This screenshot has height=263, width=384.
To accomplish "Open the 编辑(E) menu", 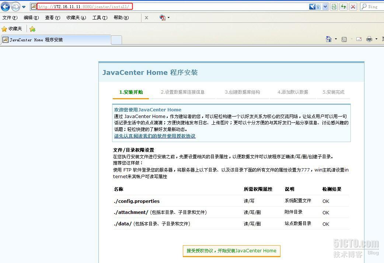I will (x=31, y=18).
